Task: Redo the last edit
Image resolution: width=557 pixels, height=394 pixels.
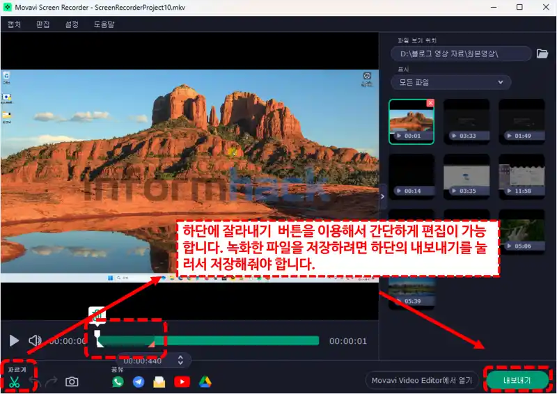Action: coord(51,382)
